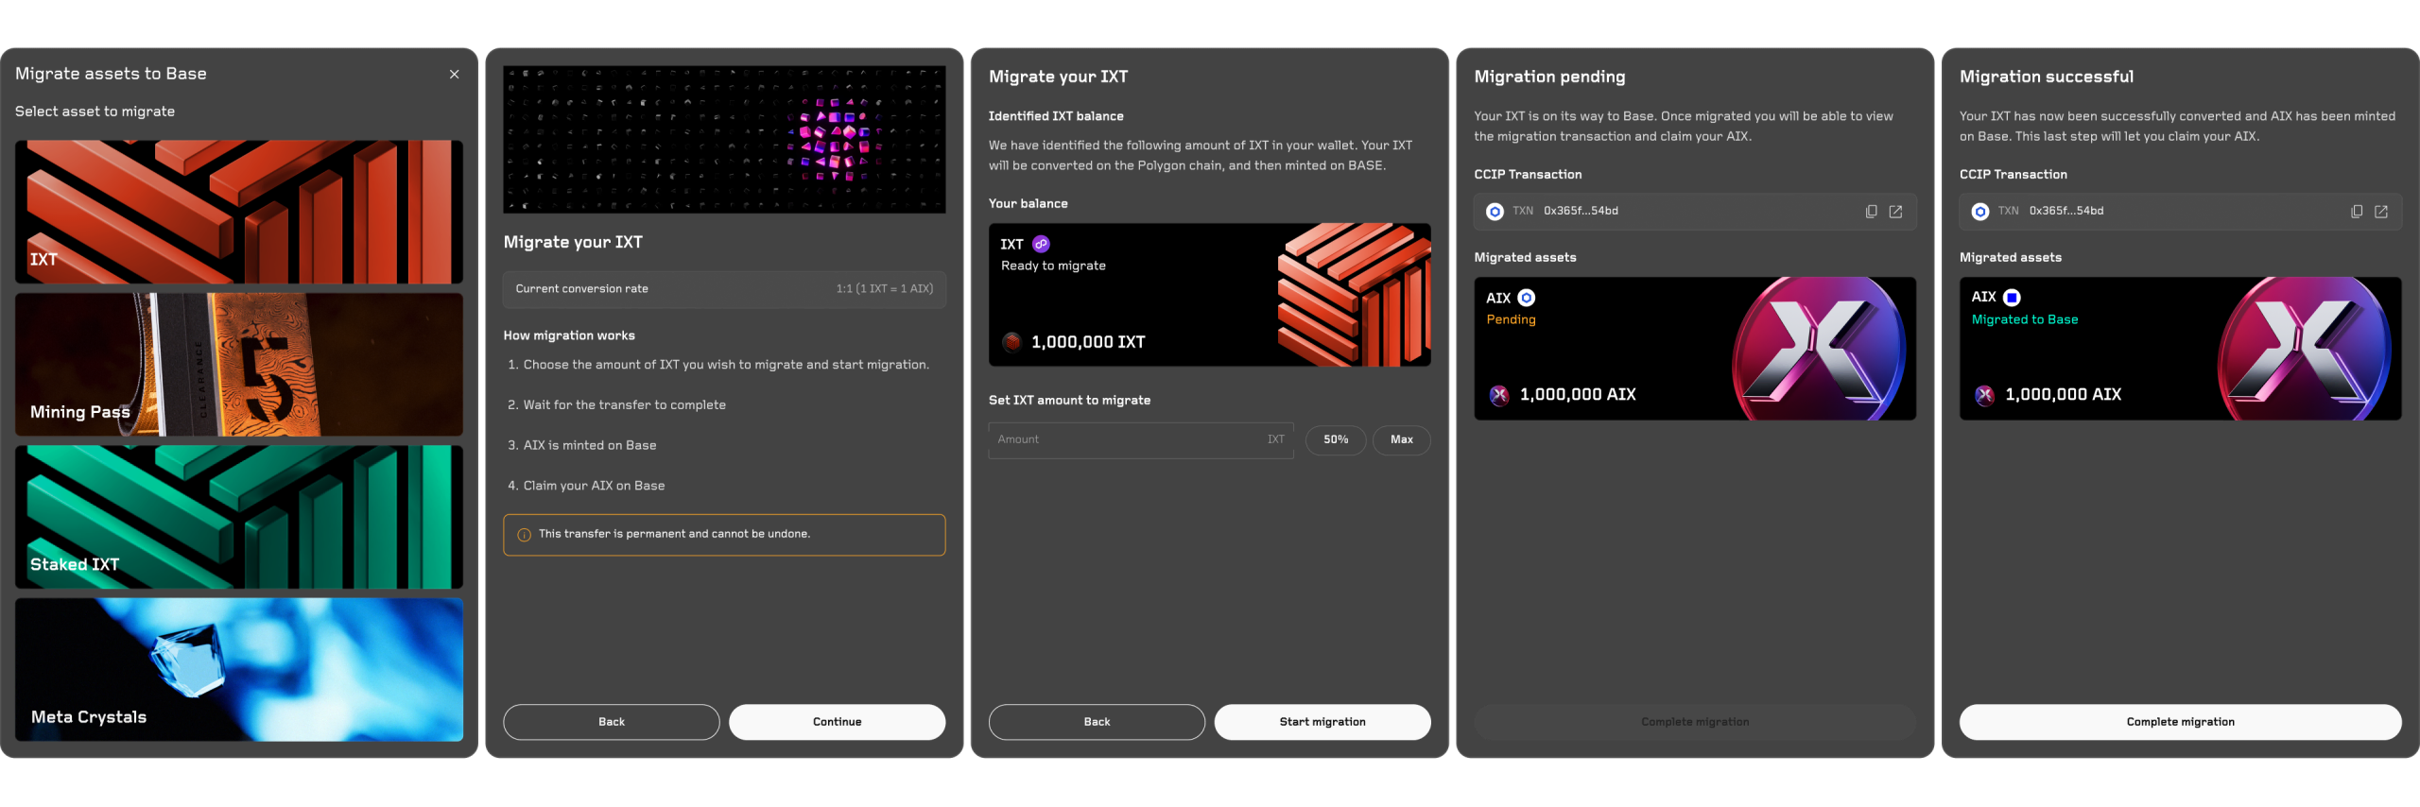
Task: Click the CCIP chain icon in Migration pending transaction
Action: click(x=1495, y=212)
